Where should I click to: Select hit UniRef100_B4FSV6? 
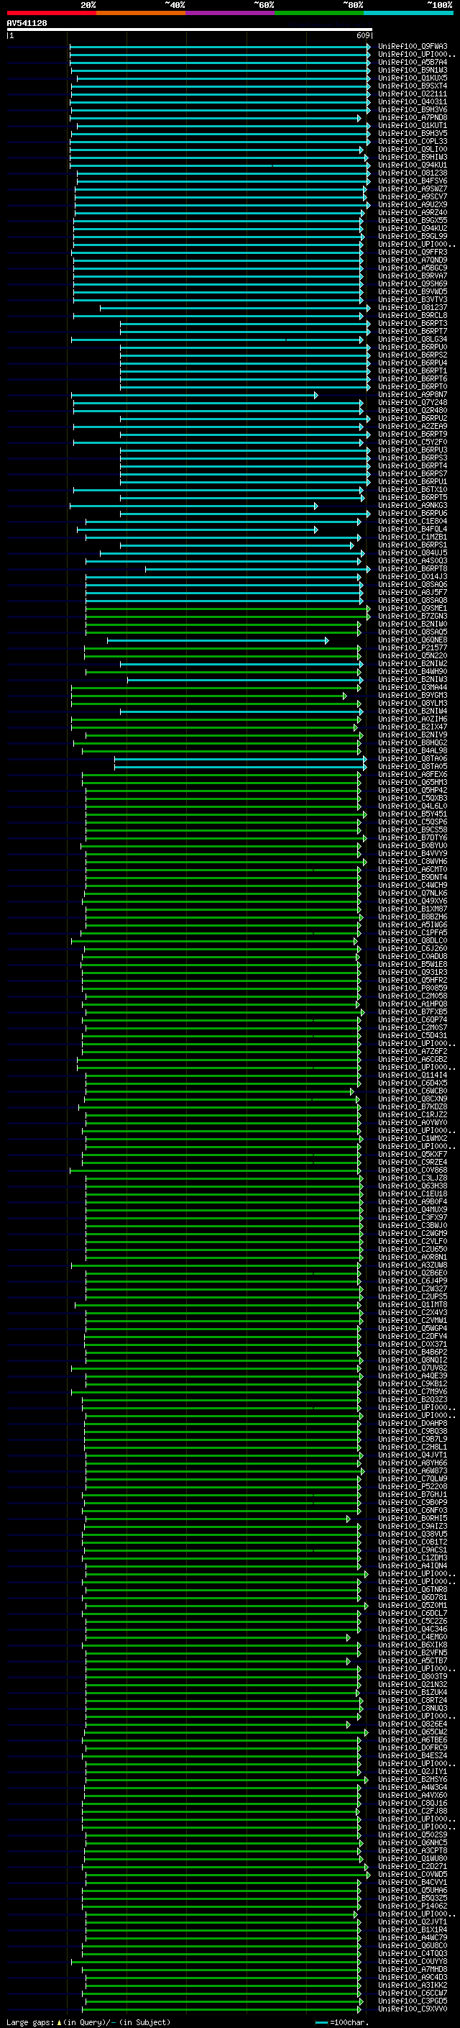point(413,181)
